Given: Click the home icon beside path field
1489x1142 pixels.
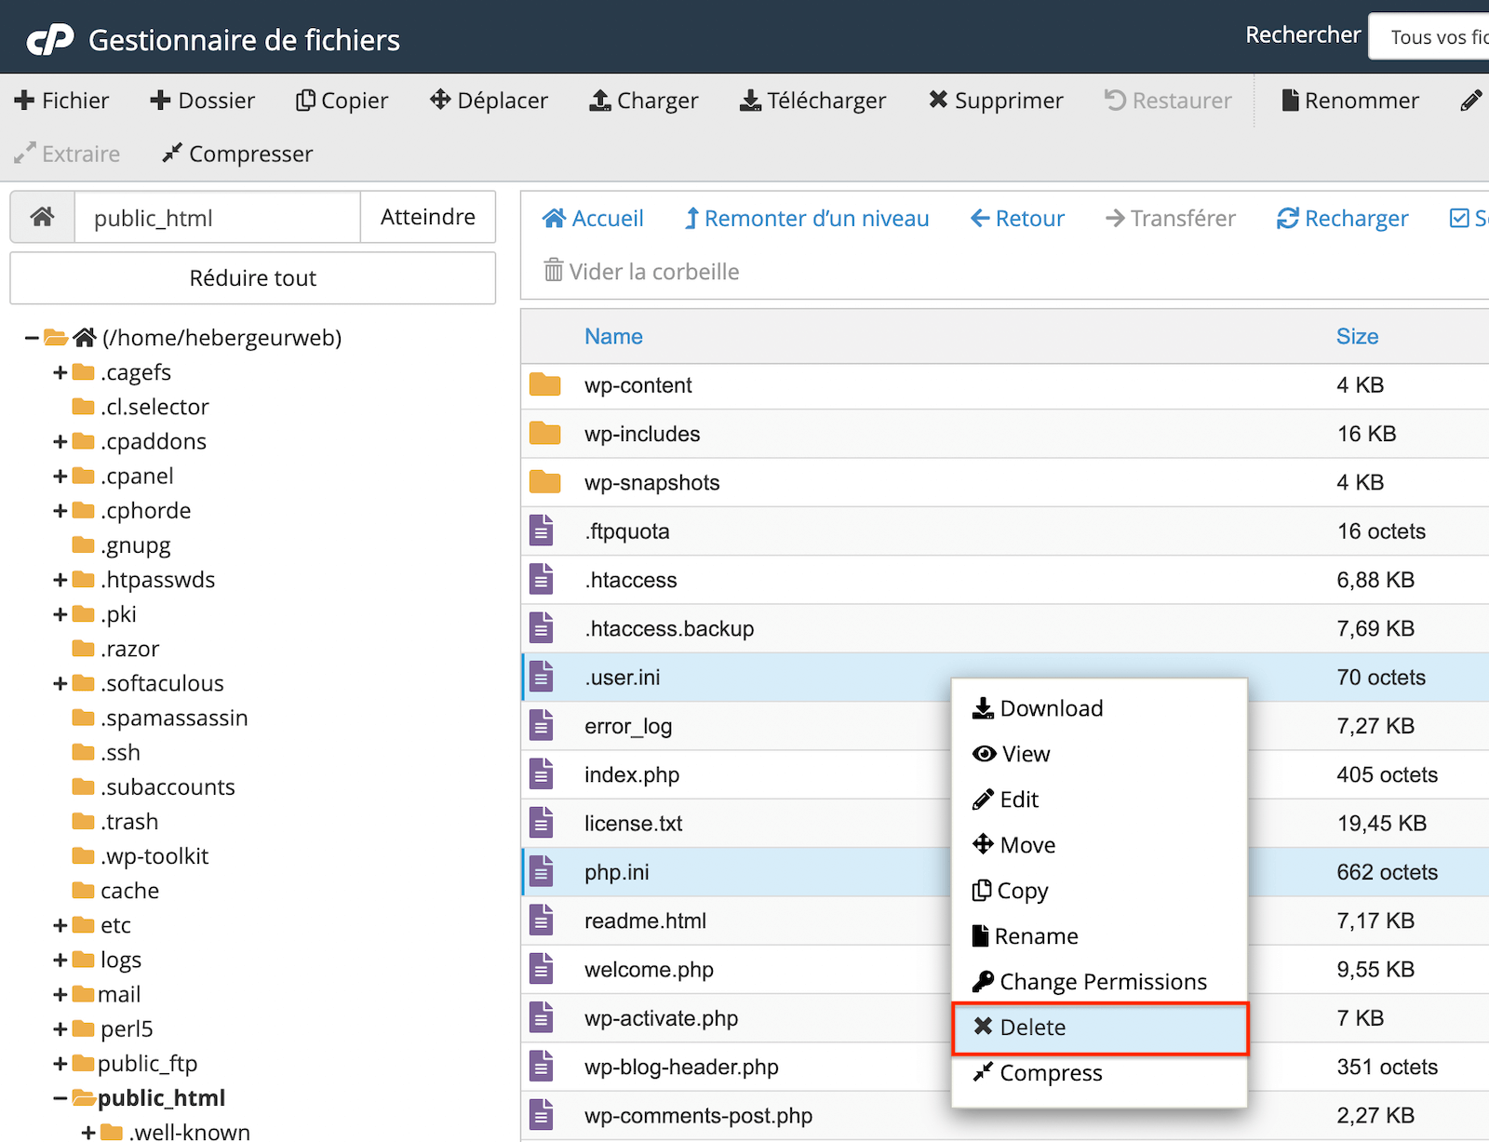Looking at the screenshot, I should click(42, 218).
